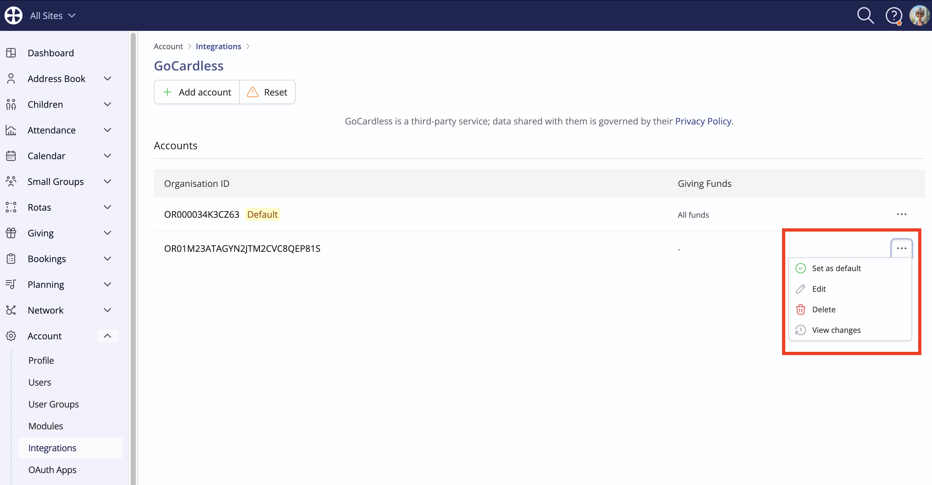Viewport: 932px width, 485px height.
Task: Click the Giving gift icon
Action: [11, 233]
